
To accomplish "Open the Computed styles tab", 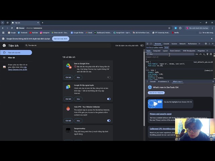I will pyautogui.click(x=157, y=51).
